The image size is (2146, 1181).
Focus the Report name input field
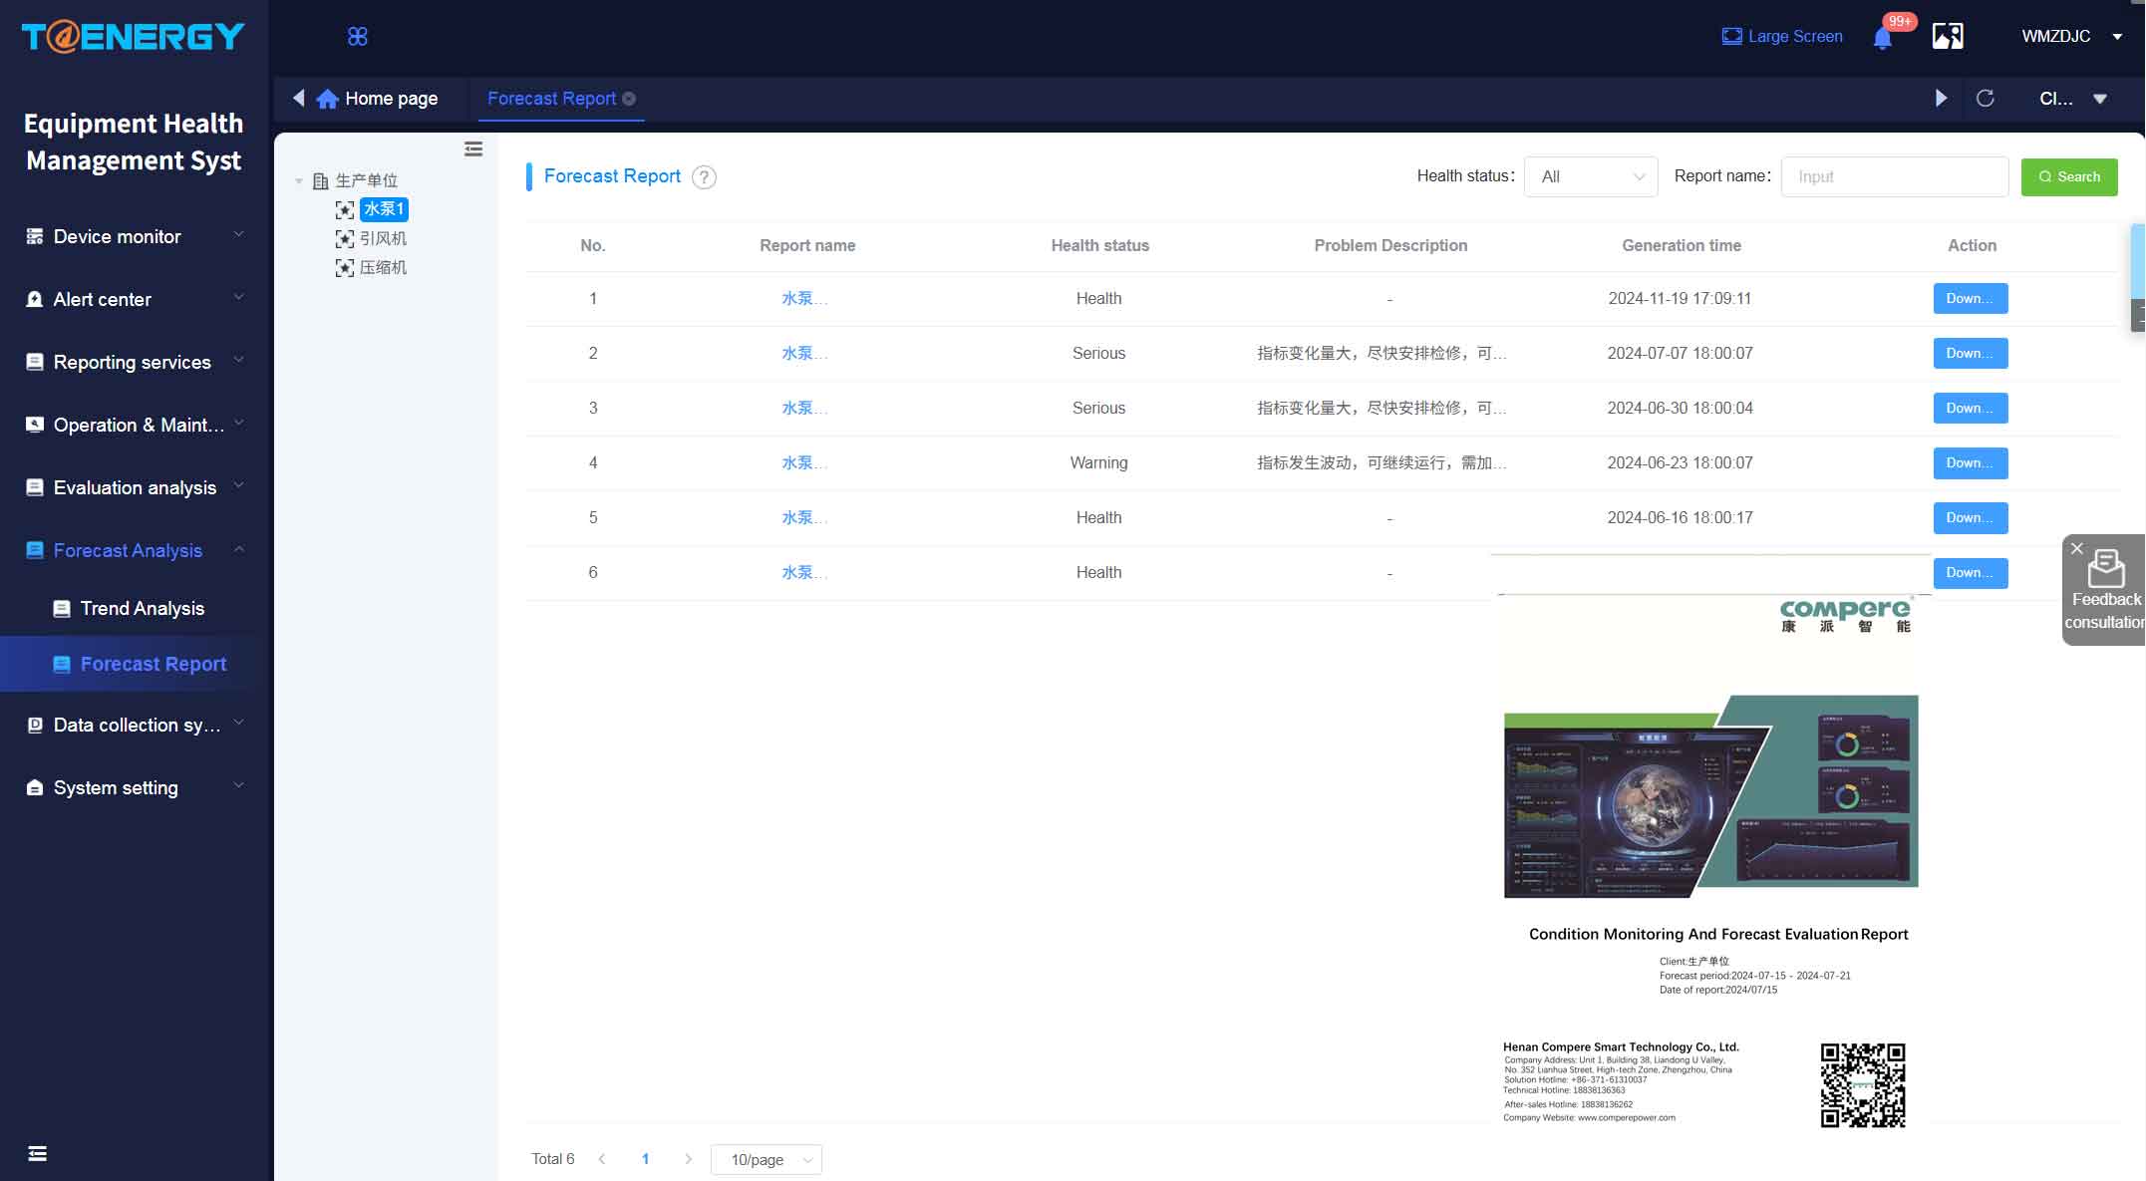click(1894, 176)
